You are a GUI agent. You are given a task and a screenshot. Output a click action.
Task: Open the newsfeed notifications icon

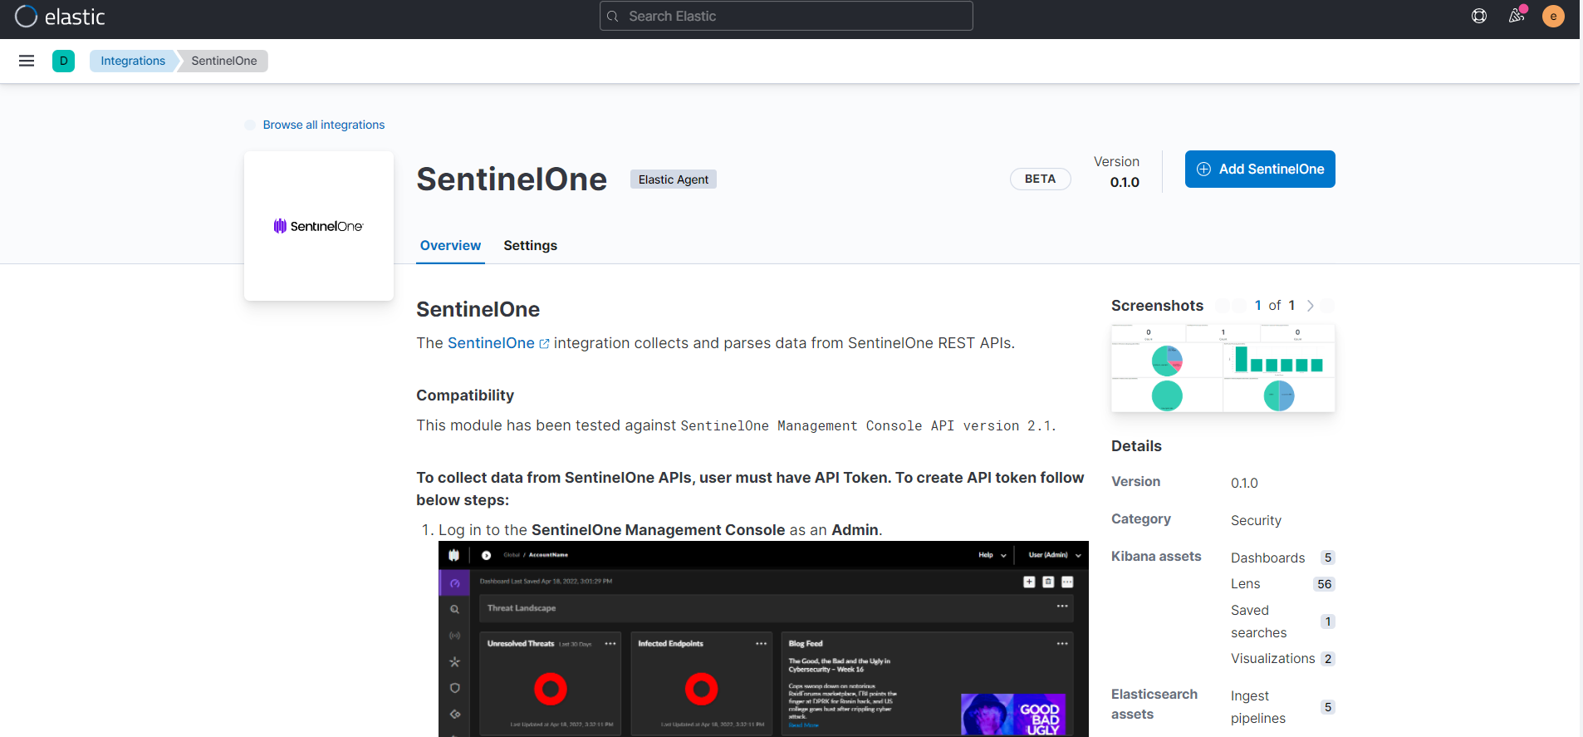(x=1517, y=16)
